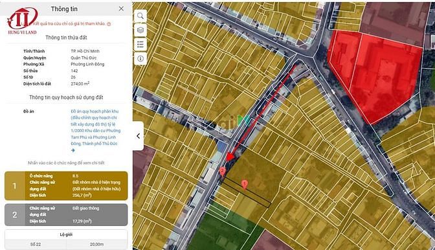Show the map legend list
This screenshot has height=250, width=435.
point(140,44)
